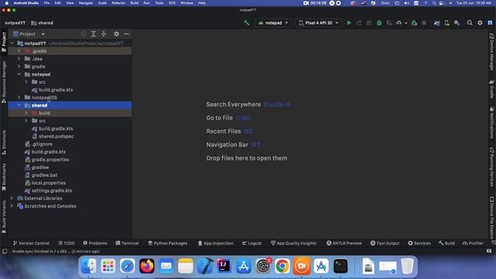Open the Problems tool window

coord(95,243)
